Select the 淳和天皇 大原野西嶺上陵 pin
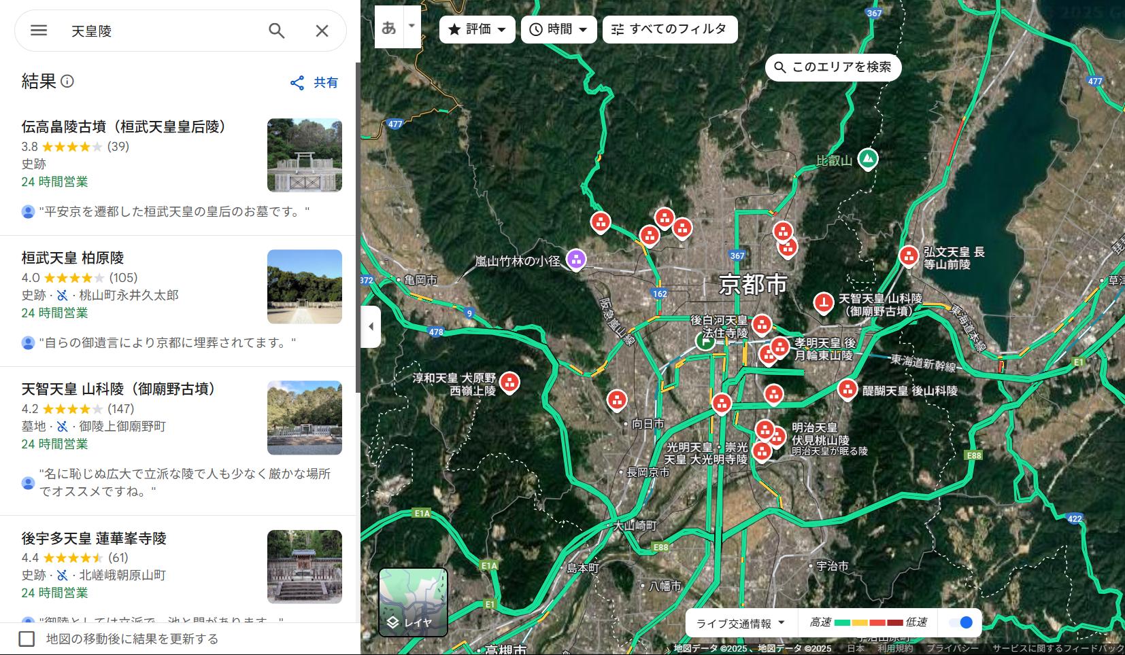The image size is (1125, 655). tap(509, 383)
